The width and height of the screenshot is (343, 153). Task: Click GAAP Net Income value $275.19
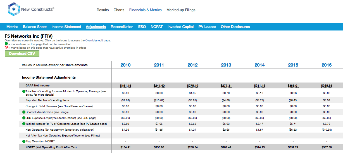(193, 86)
